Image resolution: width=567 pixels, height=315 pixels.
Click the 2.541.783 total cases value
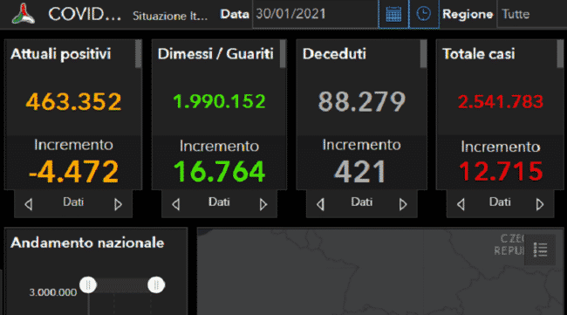(501, 101)
